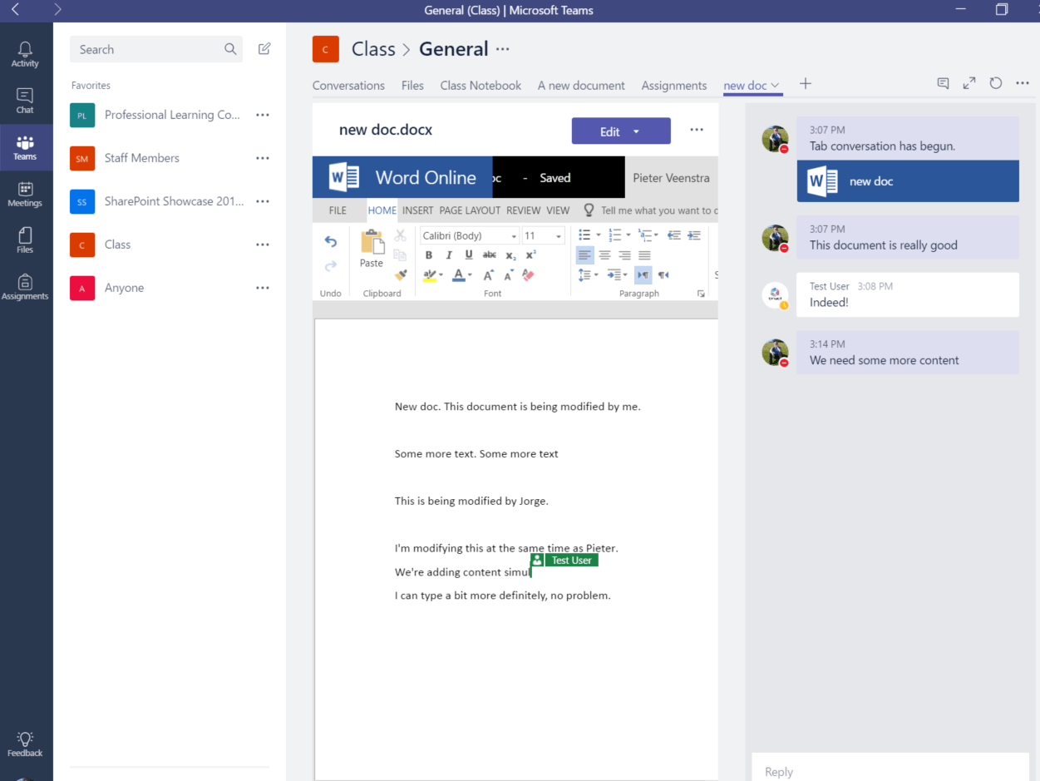Viewport: 1040px width, 781px height.
Task: Toggle italic formatting
Action: pos(449,255)
